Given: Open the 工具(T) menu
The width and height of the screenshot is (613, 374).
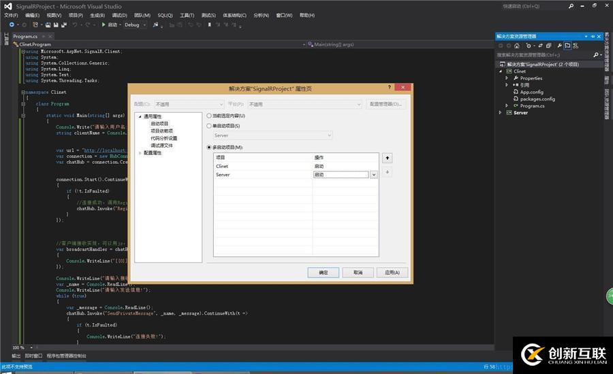Looking at the screenshot, I should [x=187, y=15].
